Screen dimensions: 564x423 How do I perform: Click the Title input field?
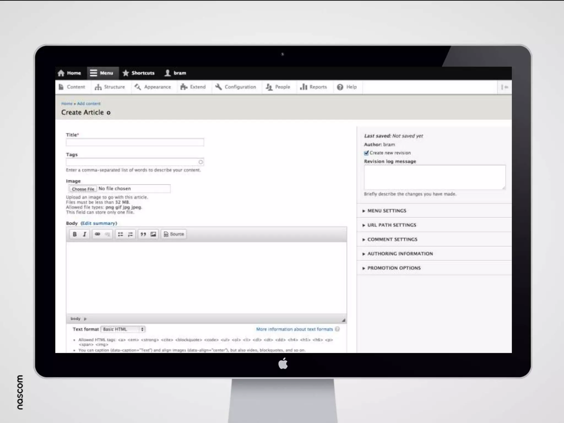[135, 142]
